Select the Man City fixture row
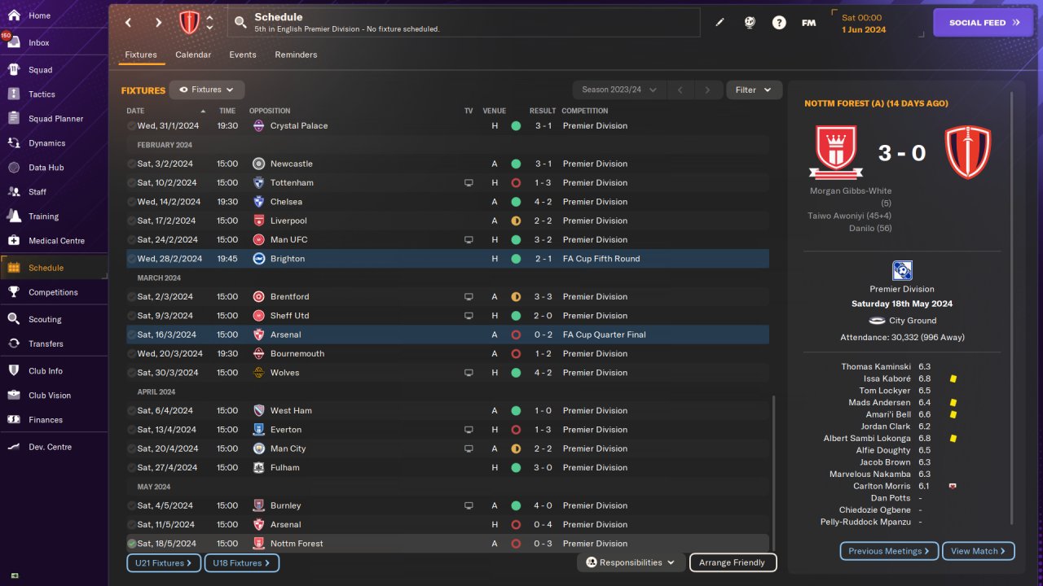Screen dimensions: 1043x586 point(447,448)
